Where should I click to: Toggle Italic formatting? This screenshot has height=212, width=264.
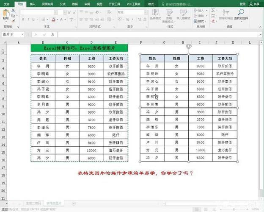pos(28,20)
